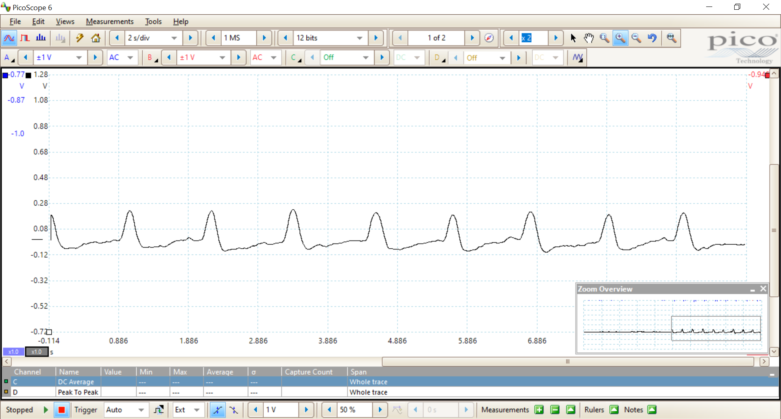The image size is (781, 419).
Task: Open the trigger mode Auto dropdown
Action: [x=141, y=410]
